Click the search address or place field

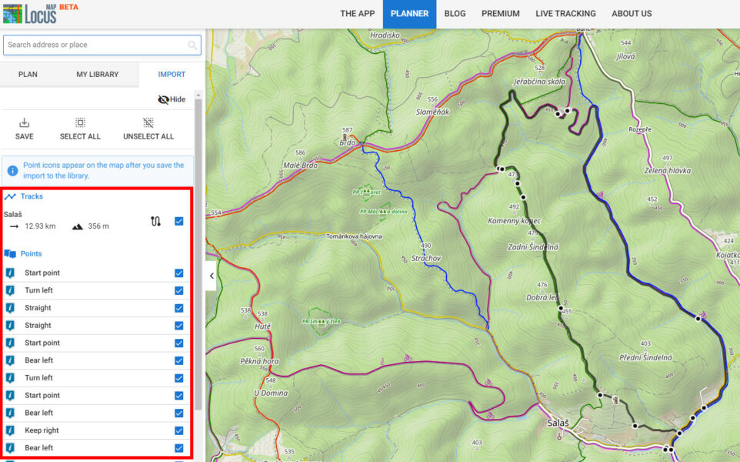(x=95, y=45)
